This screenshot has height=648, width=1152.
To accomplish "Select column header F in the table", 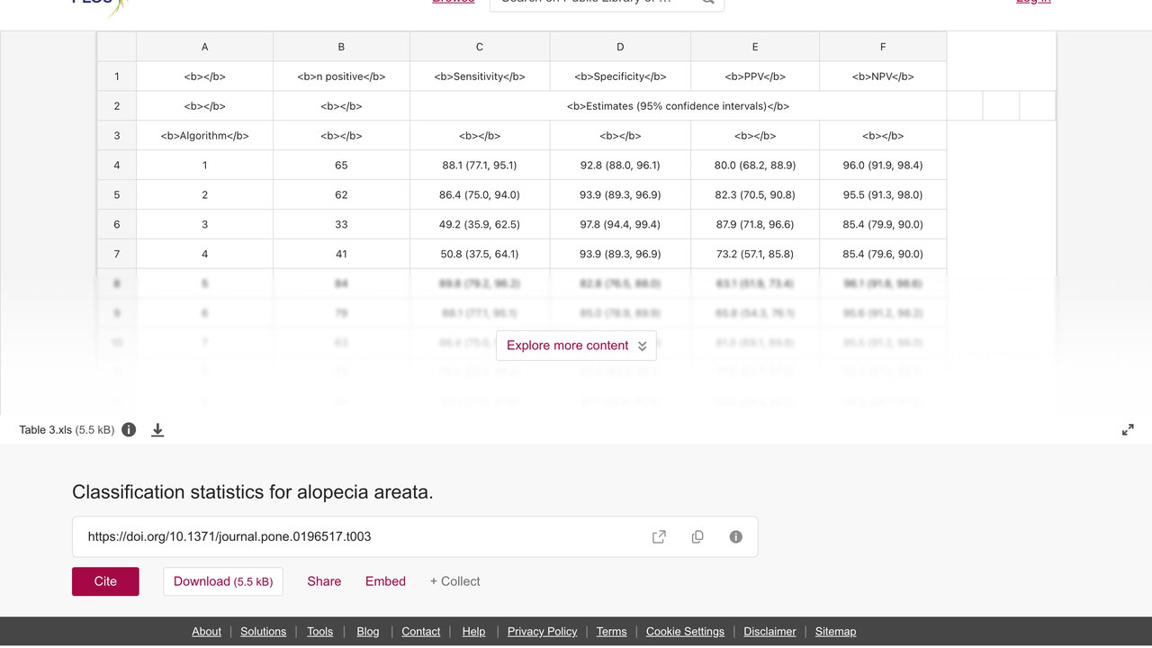I will coord(883,47).
